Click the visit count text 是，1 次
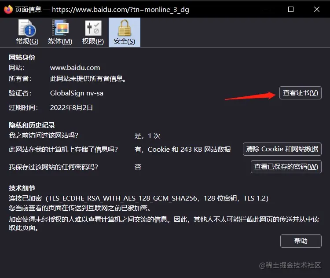 147,136
